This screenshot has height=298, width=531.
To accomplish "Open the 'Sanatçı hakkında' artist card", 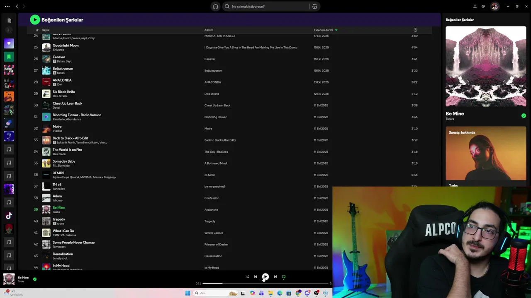I will [x=486, y=156].
